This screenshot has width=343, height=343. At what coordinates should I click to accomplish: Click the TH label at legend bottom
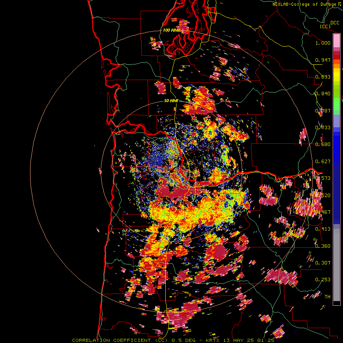click(x=327, y=297)
